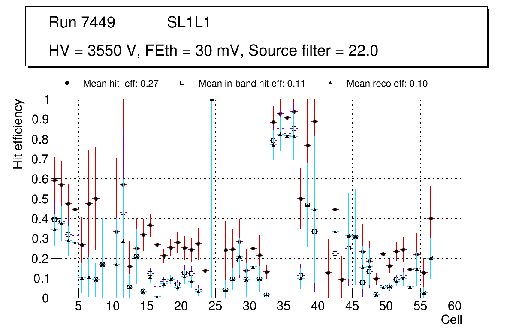Click the 'Mean hit eff: 0.27' legend label
513x331 pixels.
coord(121,84)
